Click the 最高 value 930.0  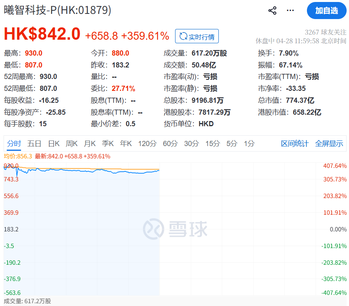34,53
